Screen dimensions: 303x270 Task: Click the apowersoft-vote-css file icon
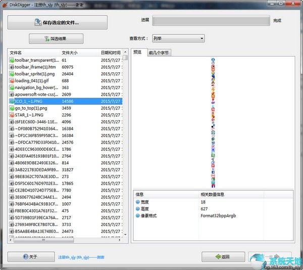tap(12, 95)
